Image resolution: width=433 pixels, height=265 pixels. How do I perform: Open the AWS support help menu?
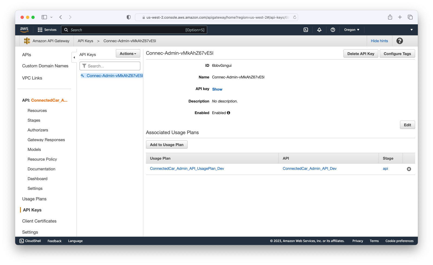coord(333,30)
